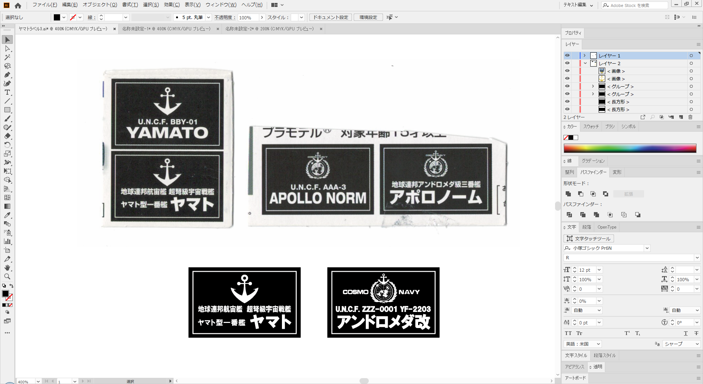
Task: Choose the Type tool
Action: point(7,92)
